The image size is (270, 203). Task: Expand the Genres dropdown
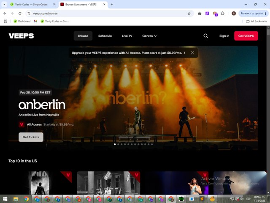click(x=149, y=36)
